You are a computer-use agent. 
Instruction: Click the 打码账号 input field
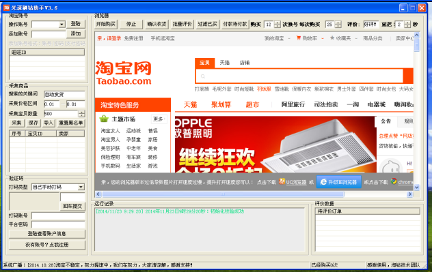point(58,216)
